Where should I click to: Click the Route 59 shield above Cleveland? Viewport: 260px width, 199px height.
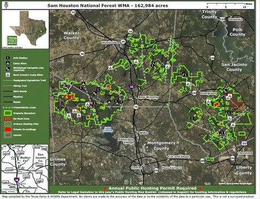click(244, 143)
